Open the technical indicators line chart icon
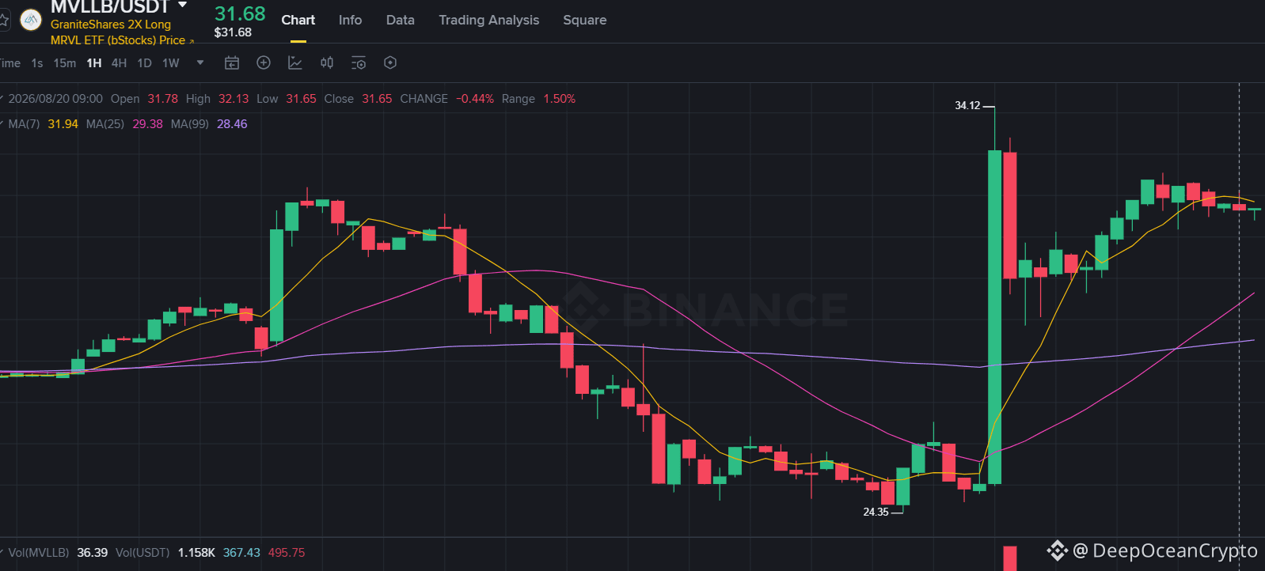Image resolution: width=1265 pixels, height=571 pixels. coord(295,62)
